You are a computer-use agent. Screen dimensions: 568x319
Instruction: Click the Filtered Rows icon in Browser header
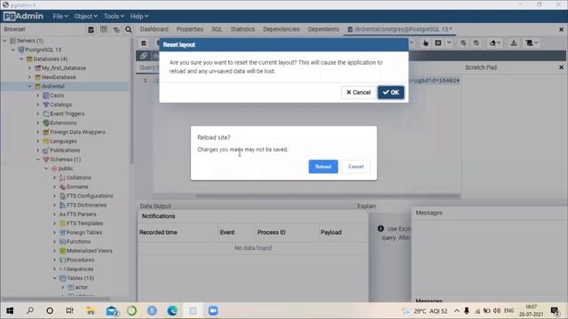(x=116, y=29)
